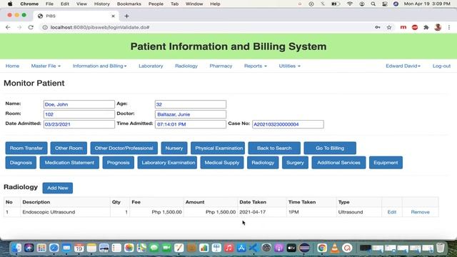Expand the Master File dropdown
Image resolution: width=457 pixels, height=257 pixels.
(46, 66)
